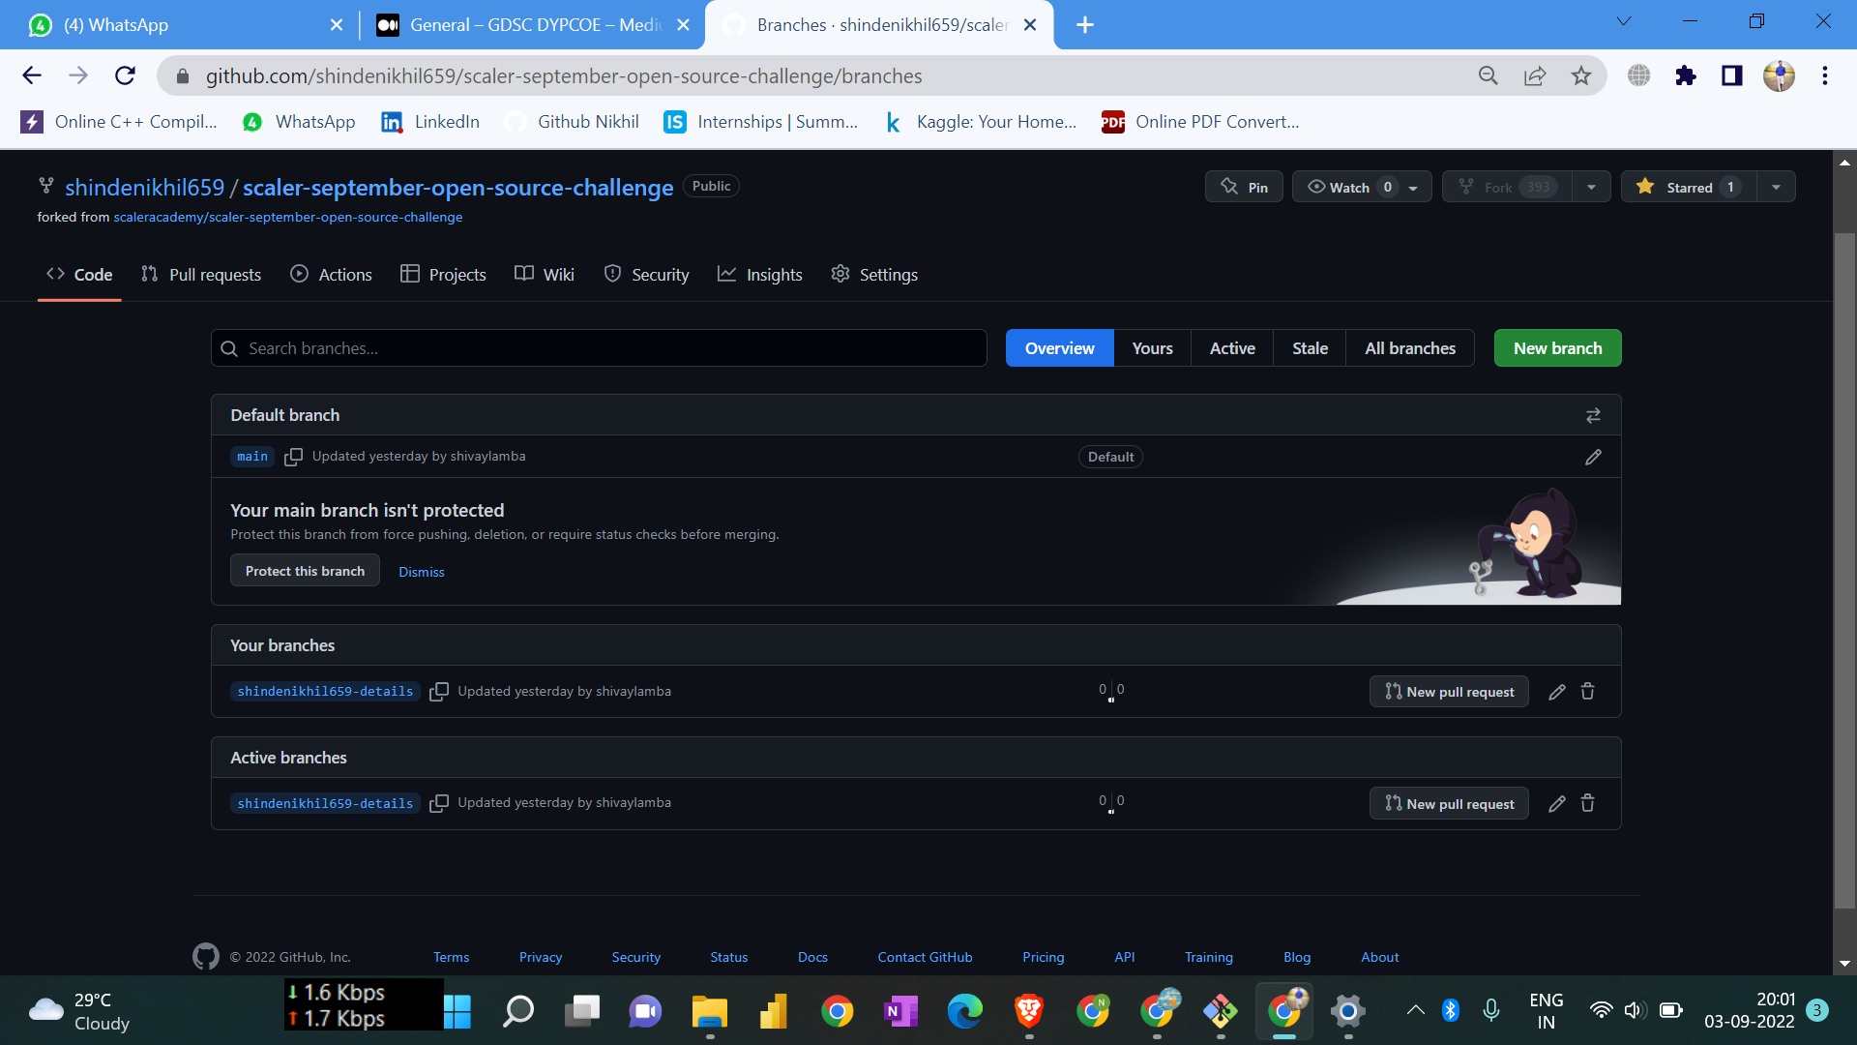Pin this repository
This screenshot has width=1857, height=1045.
(1244, 186)
